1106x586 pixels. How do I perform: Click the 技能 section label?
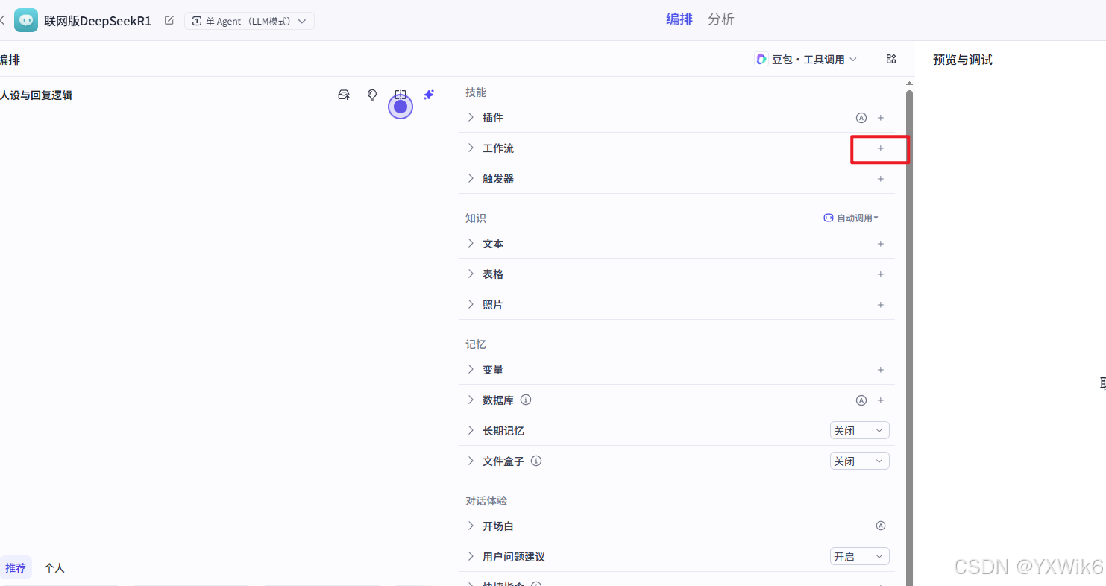pyautogui.click(x=476, y=92)
